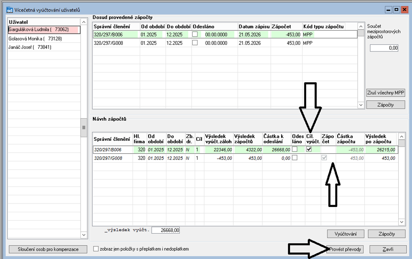Click Zruš všechny MPP button
The height and width of the screenshot is (259, 412).
tap(385, 93)
